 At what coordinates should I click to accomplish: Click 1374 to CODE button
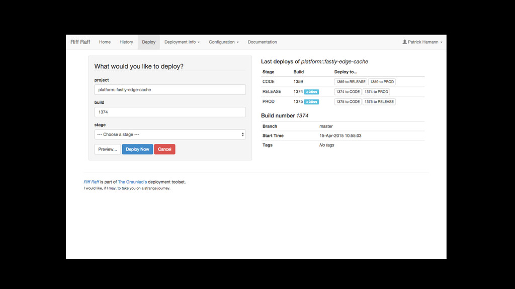[x=348, y=92]
